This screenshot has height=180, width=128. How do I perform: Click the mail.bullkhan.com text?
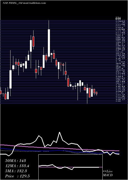tap(34, 3)
